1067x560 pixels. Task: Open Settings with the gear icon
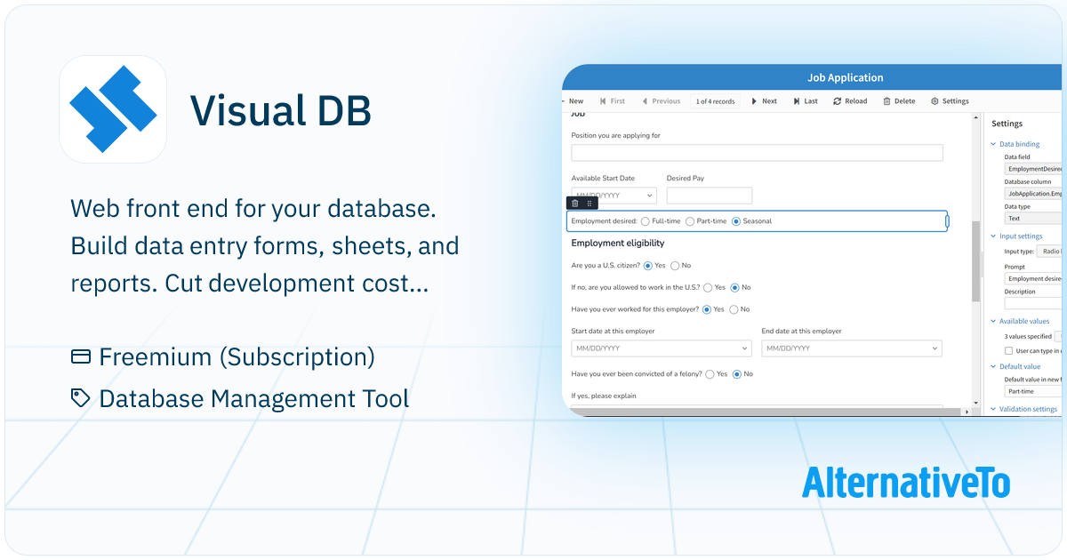[935, 100]
